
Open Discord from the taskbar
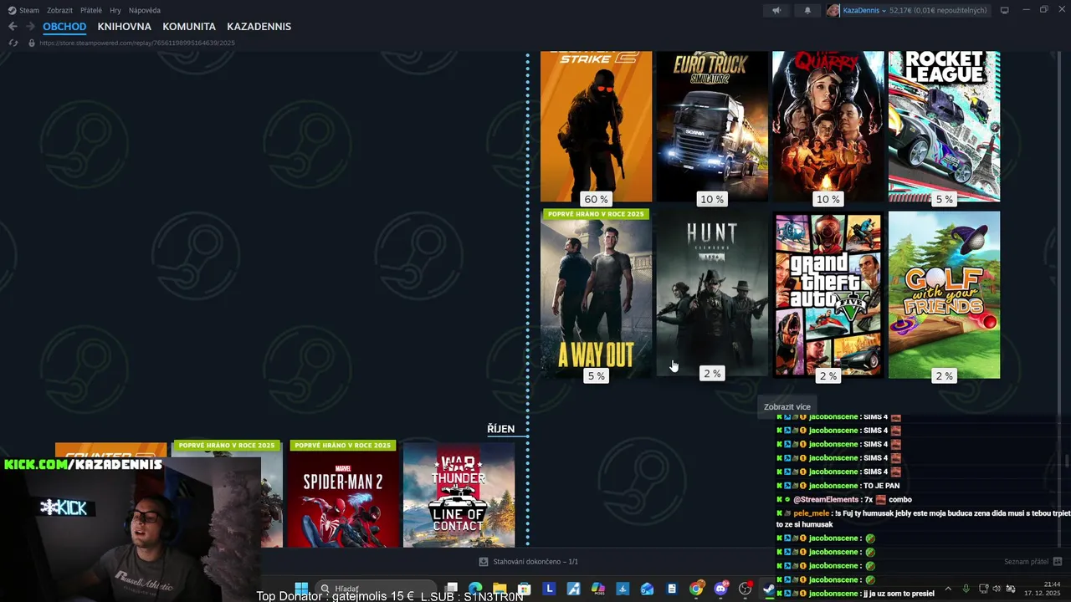720,589
